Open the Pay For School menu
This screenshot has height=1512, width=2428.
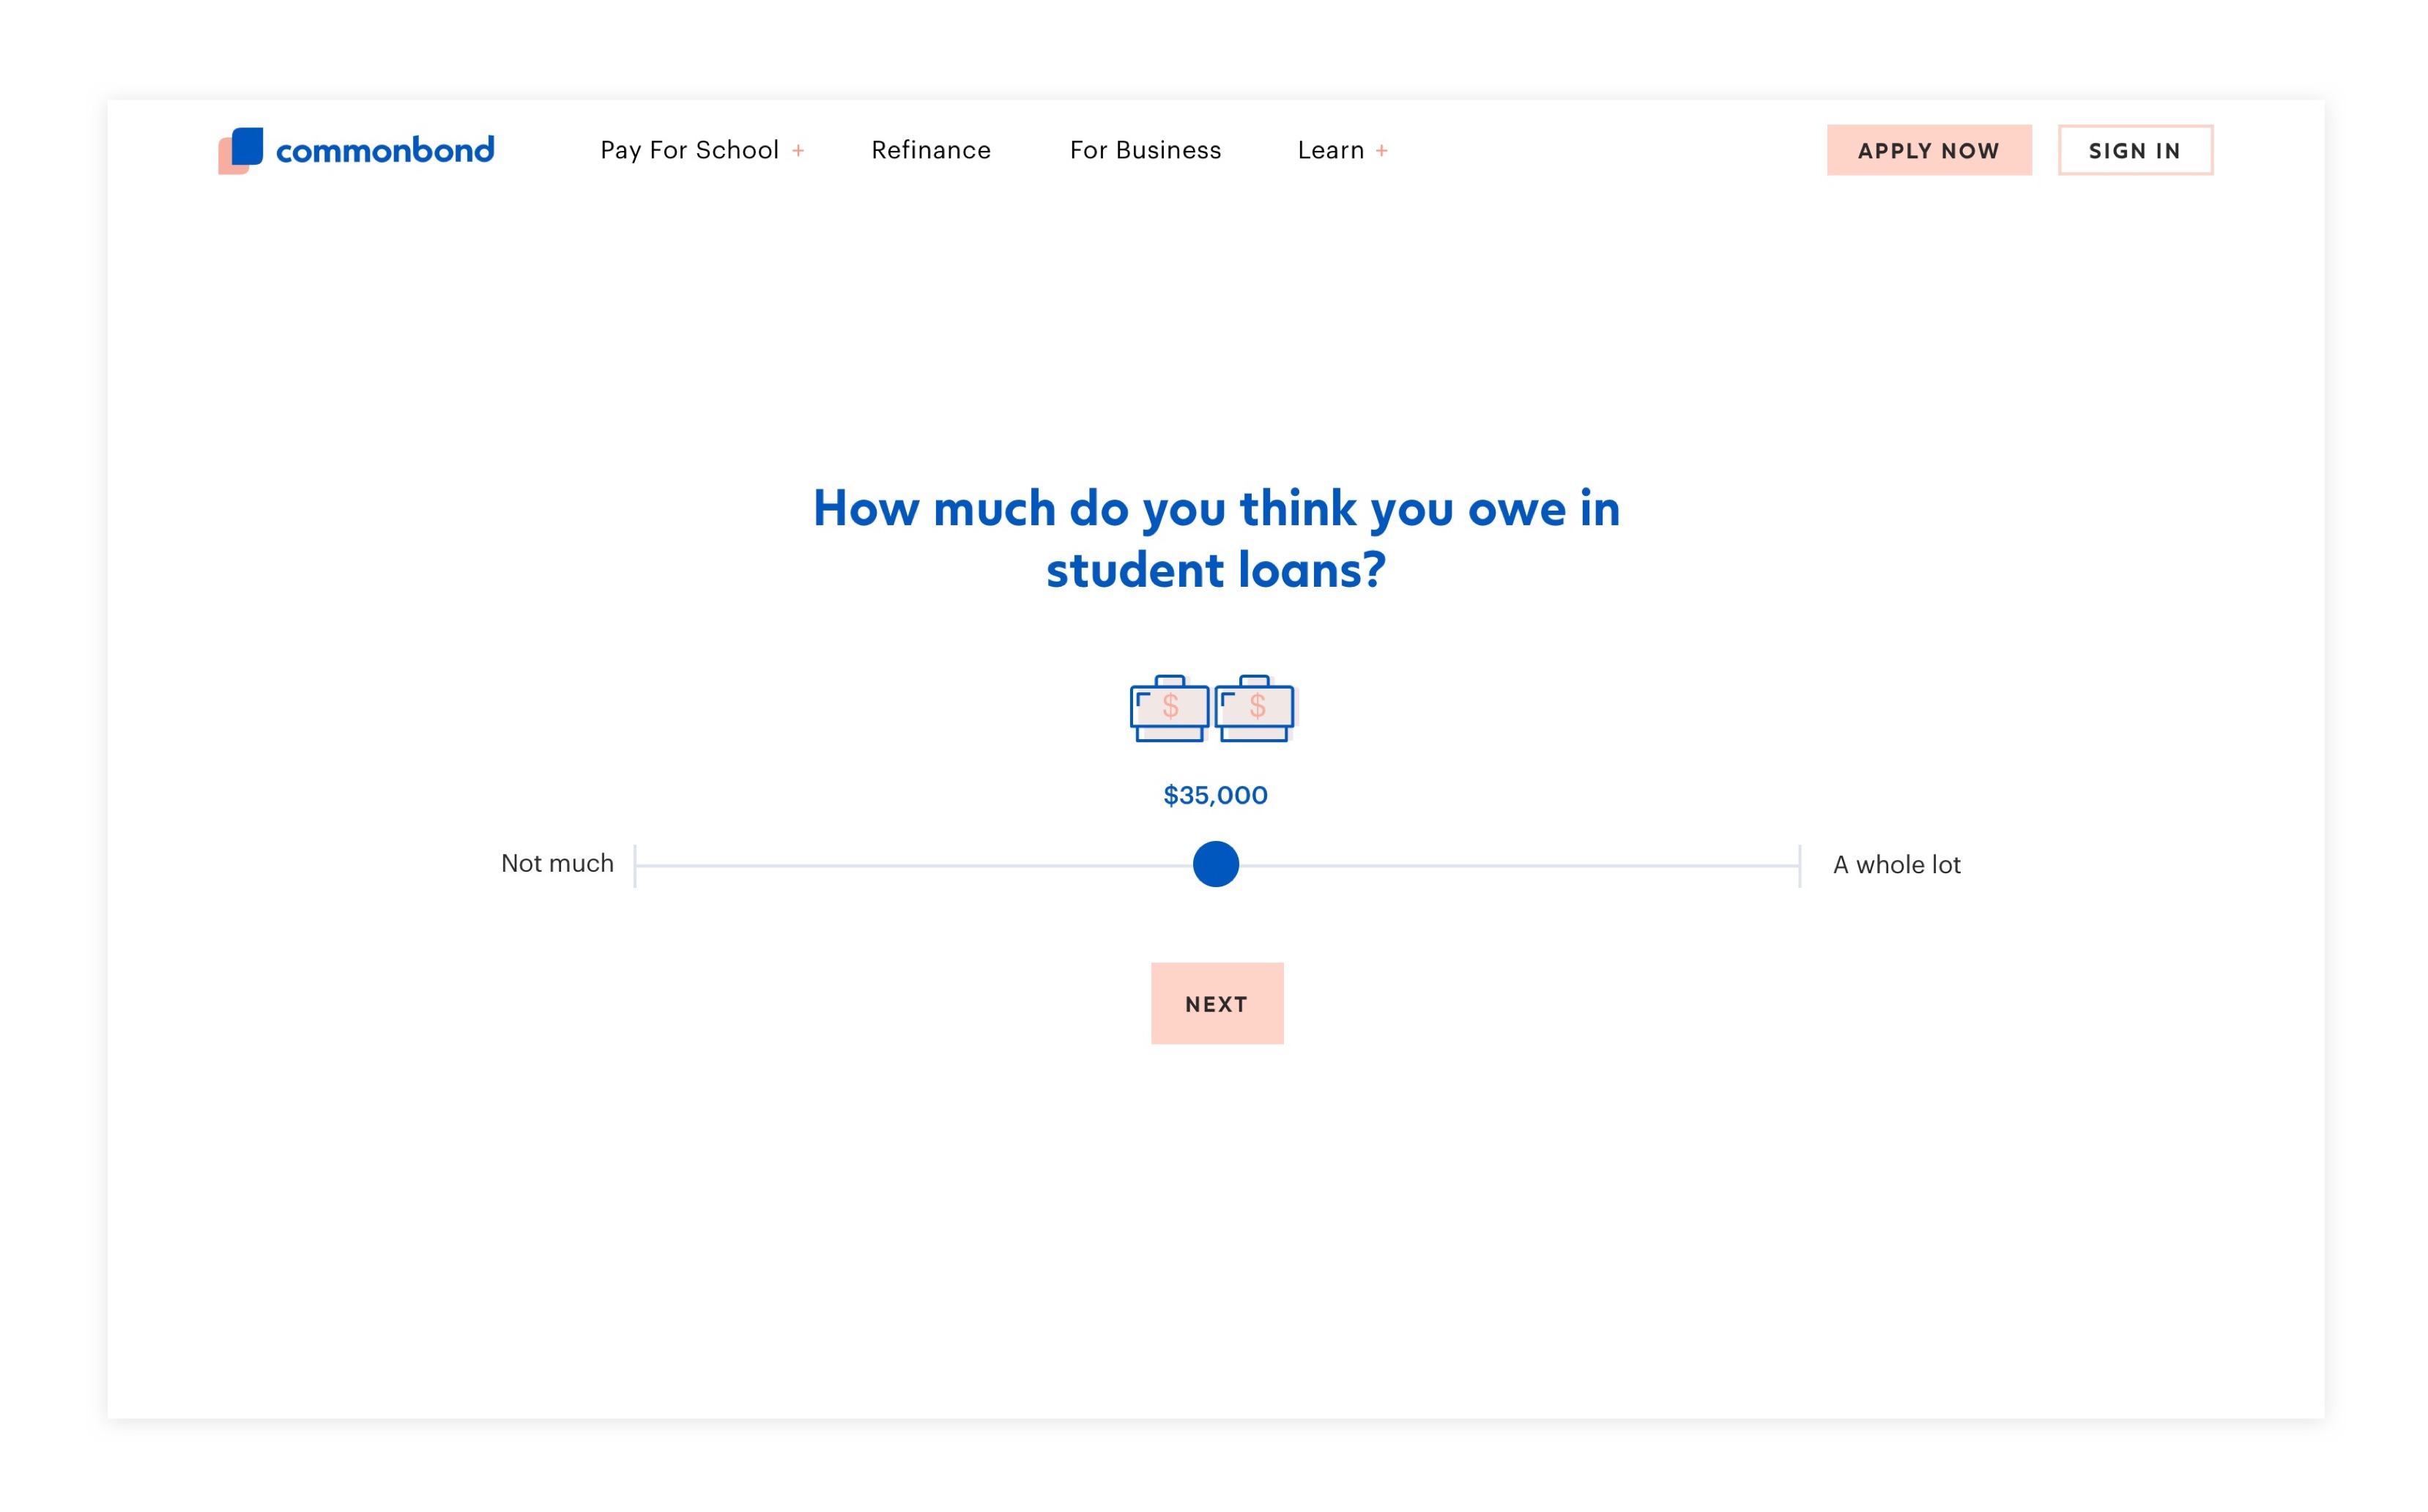(688, 150)
